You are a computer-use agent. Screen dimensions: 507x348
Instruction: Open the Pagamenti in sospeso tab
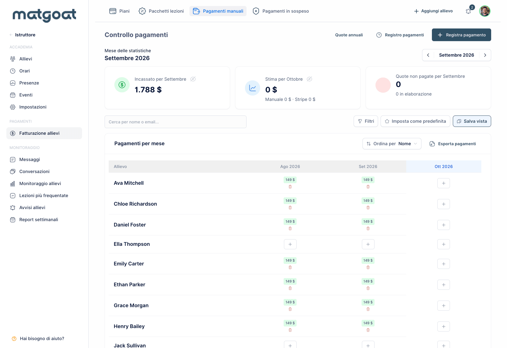tap(281, 11)
